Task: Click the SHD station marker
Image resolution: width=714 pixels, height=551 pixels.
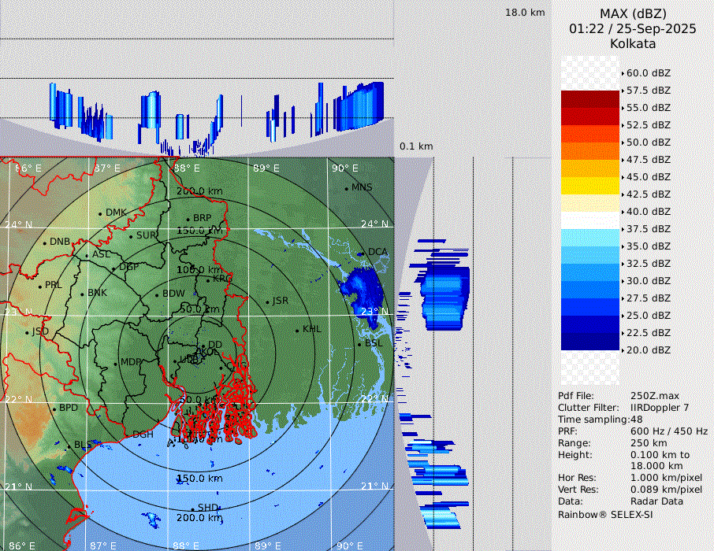Action: point(192,508)
